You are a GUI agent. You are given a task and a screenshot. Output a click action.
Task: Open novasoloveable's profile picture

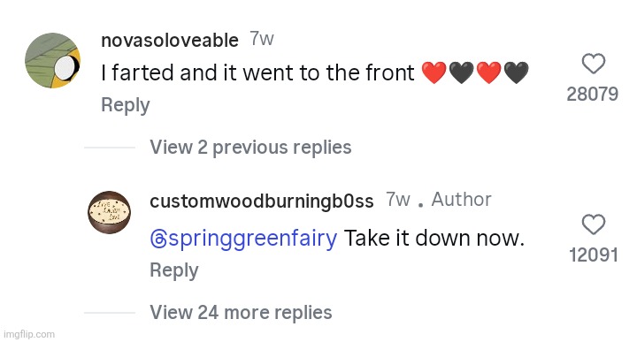[x=53, y=61]
